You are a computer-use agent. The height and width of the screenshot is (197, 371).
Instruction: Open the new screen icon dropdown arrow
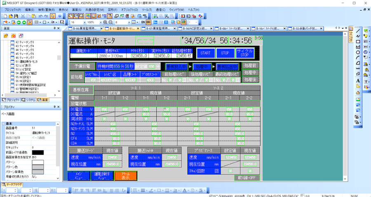click(x=9, y=23)
